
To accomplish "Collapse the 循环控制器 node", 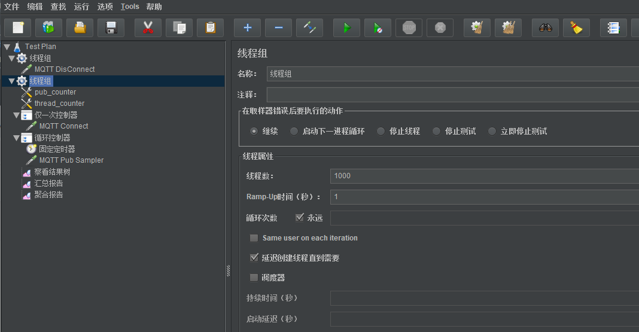I will (x=17, y=138).
